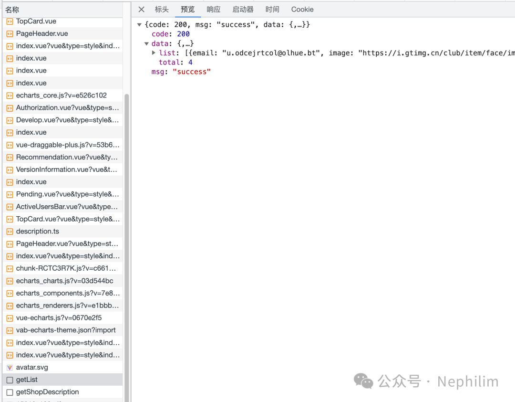
Task: Select the avatar.svg request
Action: (x=62, y=368)
